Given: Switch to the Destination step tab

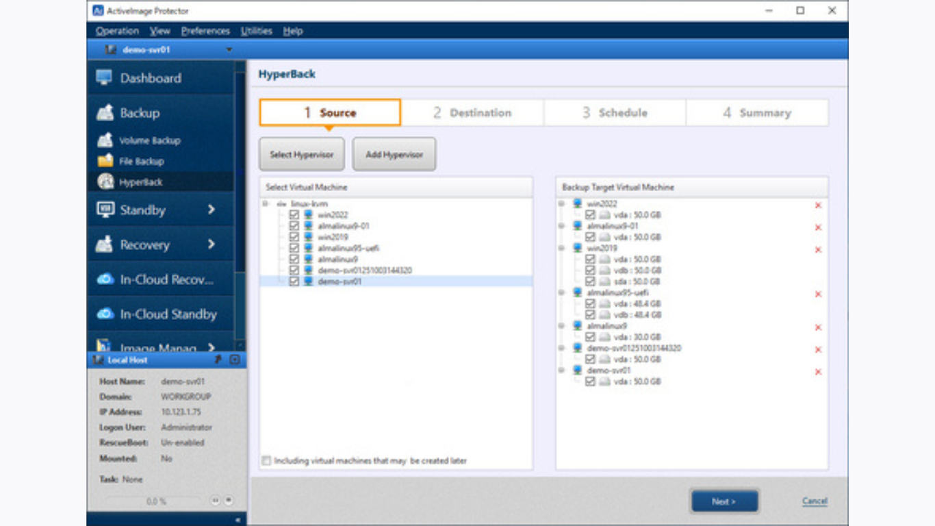Looking at the screenshot, I should tap(472, 113).
